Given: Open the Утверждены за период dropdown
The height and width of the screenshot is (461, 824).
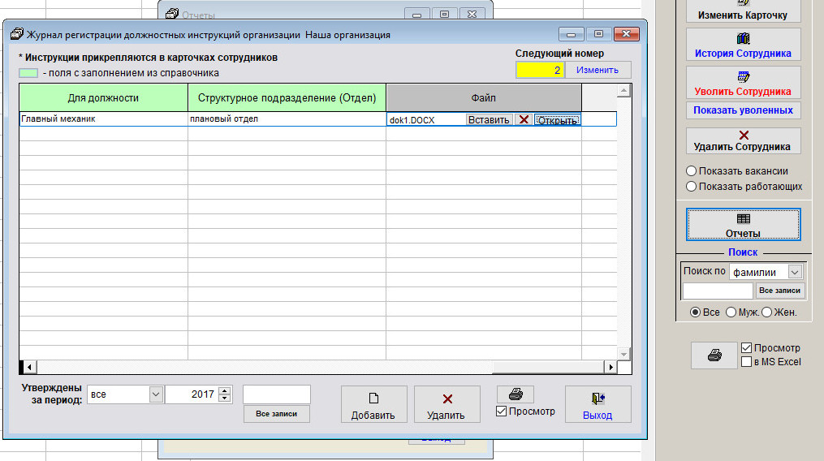Looking at the screenshot, I should click(156, 394).
